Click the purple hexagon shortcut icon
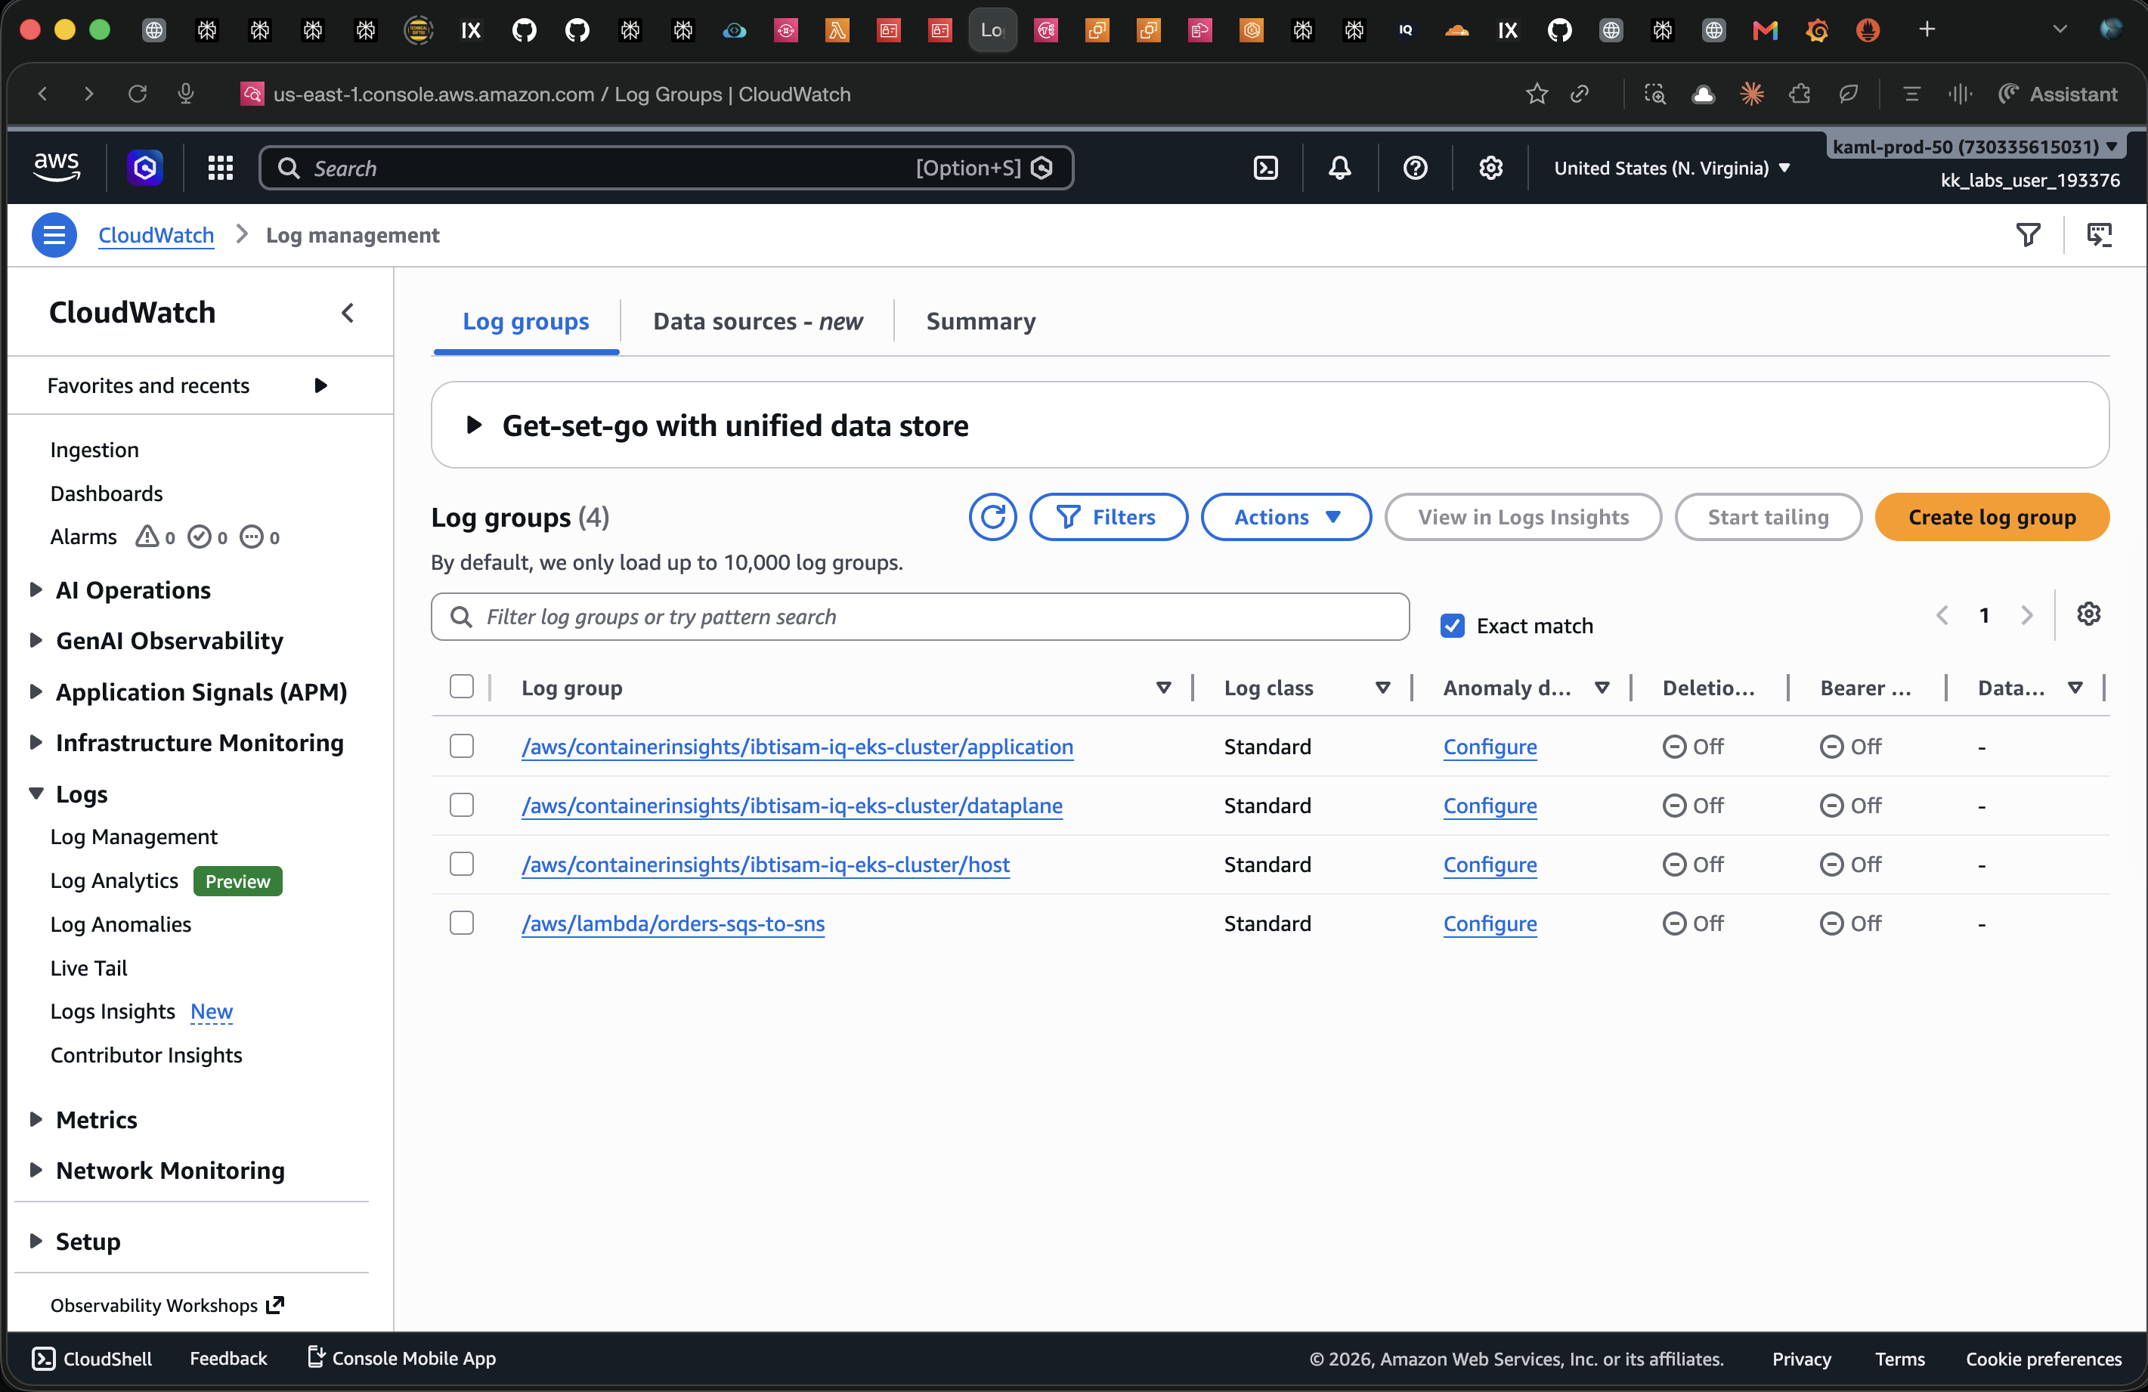The image size is (2148, 1392). click(144, 168)
